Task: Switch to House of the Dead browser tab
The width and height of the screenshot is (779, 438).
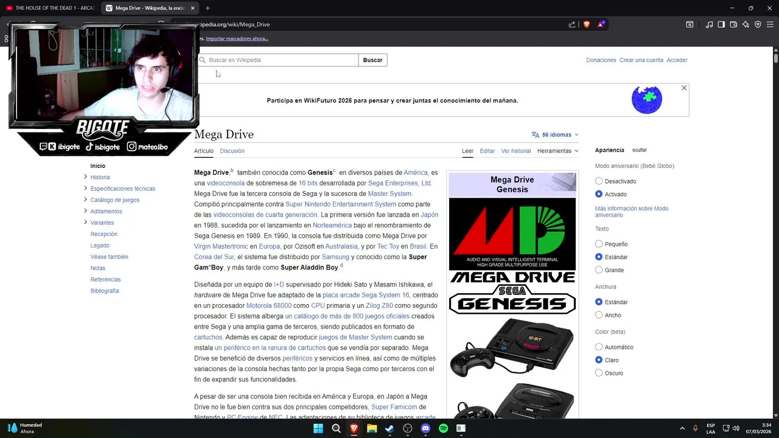Action: pos(51,8)
